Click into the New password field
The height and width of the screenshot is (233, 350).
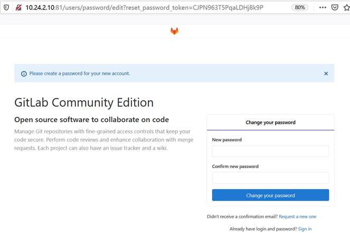coord(270,151)
